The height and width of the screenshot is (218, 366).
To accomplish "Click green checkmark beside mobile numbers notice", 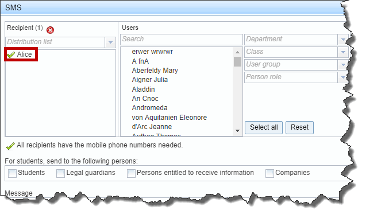I will (x=10, y=146).
